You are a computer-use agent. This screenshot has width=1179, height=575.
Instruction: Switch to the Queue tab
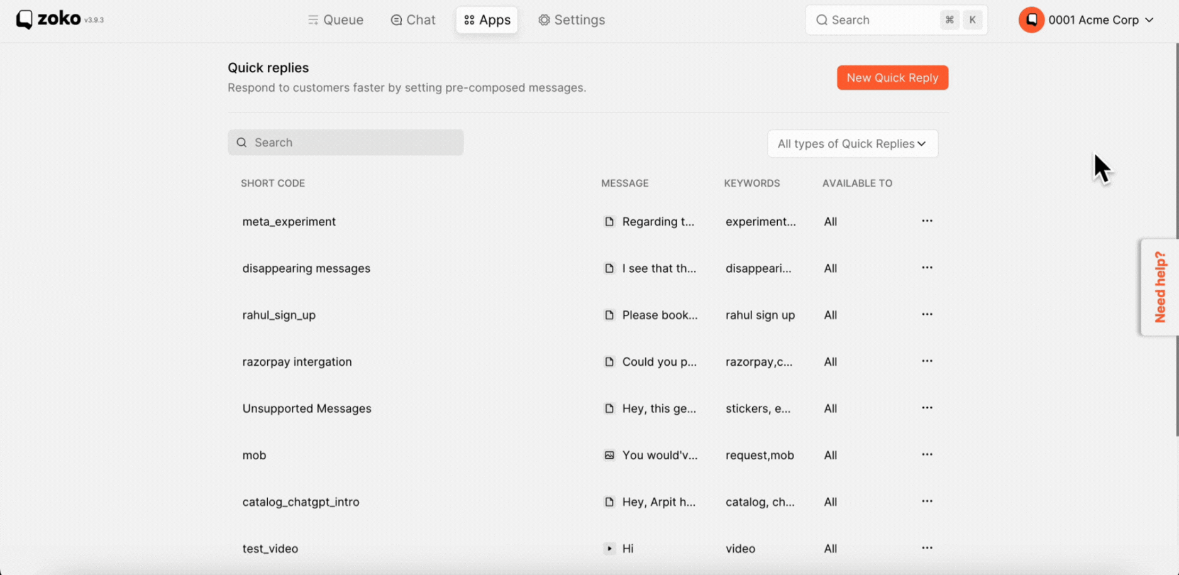pyautogui.click(x=336, y=20)
